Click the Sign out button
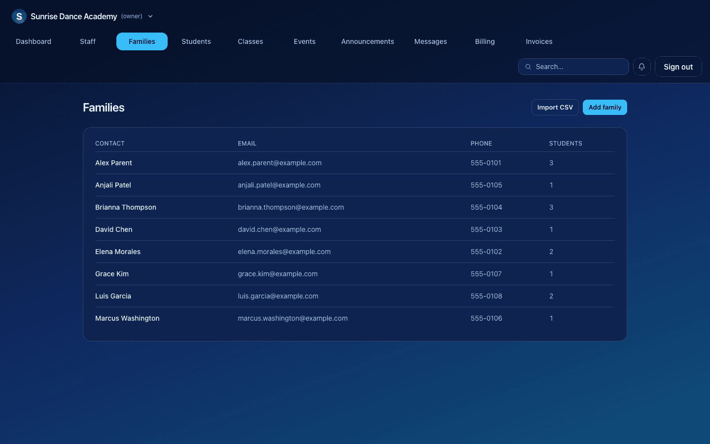710x444 pixels. pos(678,67)
